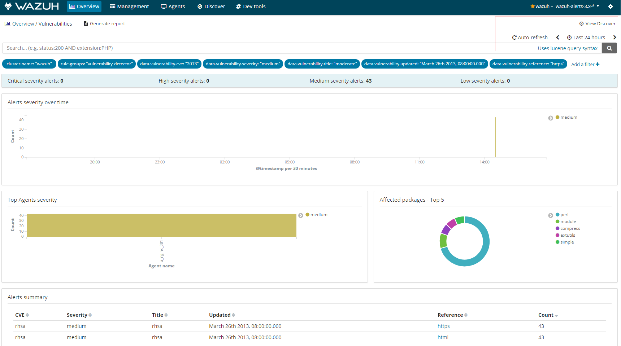This screenshot has width=621, height=346.
Task: Run the search using the magnifier button
Action: (x=609, y=48)
